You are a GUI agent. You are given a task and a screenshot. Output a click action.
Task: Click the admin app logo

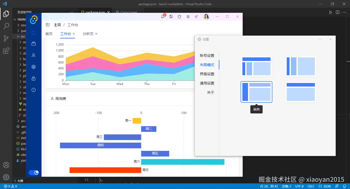click(34, 20)
